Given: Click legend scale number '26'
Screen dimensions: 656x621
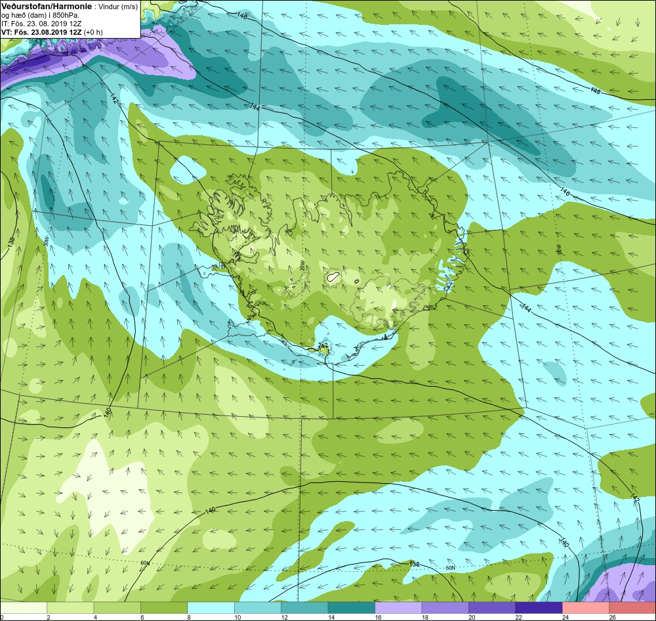Looking at the screenshot, I should 612,617.
